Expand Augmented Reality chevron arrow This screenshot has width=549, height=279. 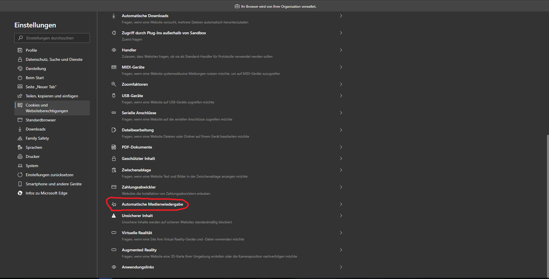(341, 250)
